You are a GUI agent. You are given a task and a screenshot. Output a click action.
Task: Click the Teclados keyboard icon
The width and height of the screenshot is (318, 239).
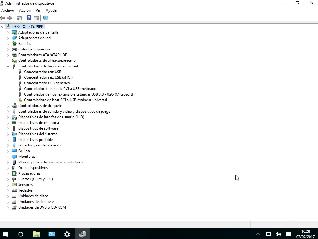click(x=14, y=190)
